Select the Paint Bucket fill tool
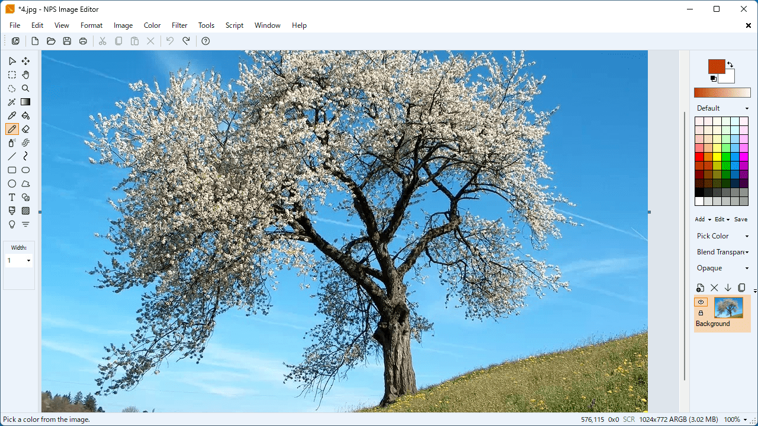 tap(25, 115)
